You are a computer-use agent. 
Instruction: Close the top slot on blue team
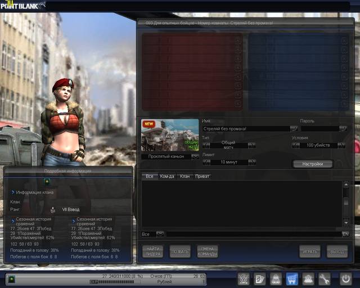tap(344, 40)
